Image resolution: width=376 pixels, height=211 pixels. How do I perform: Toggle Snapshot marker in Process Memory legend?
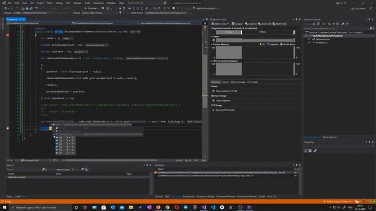(273, 45)
